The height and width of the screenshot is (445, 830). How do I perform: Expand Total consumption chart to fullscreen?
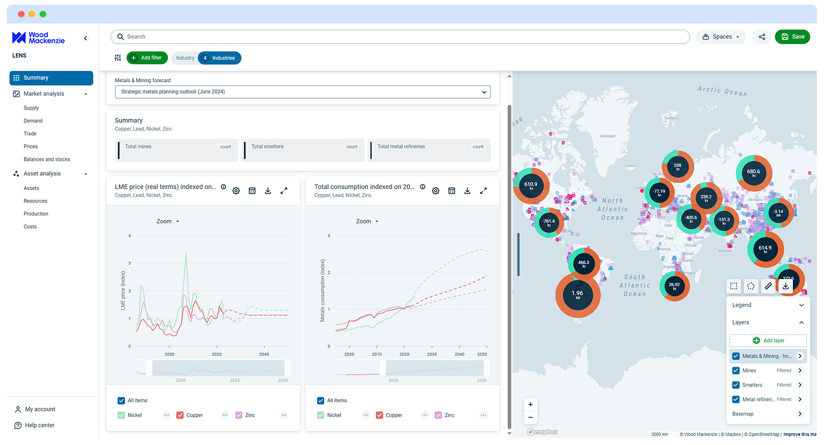tap(483, 191)
